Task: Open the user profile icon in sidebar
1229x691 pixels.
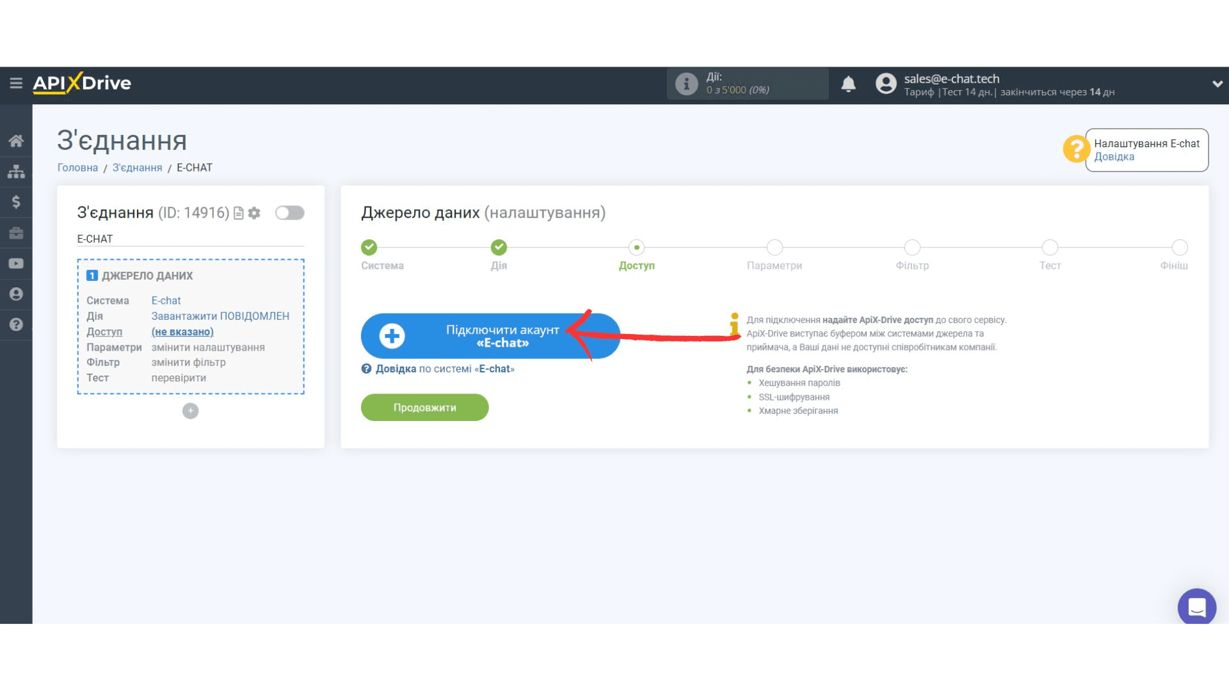Action: point(16,294)
